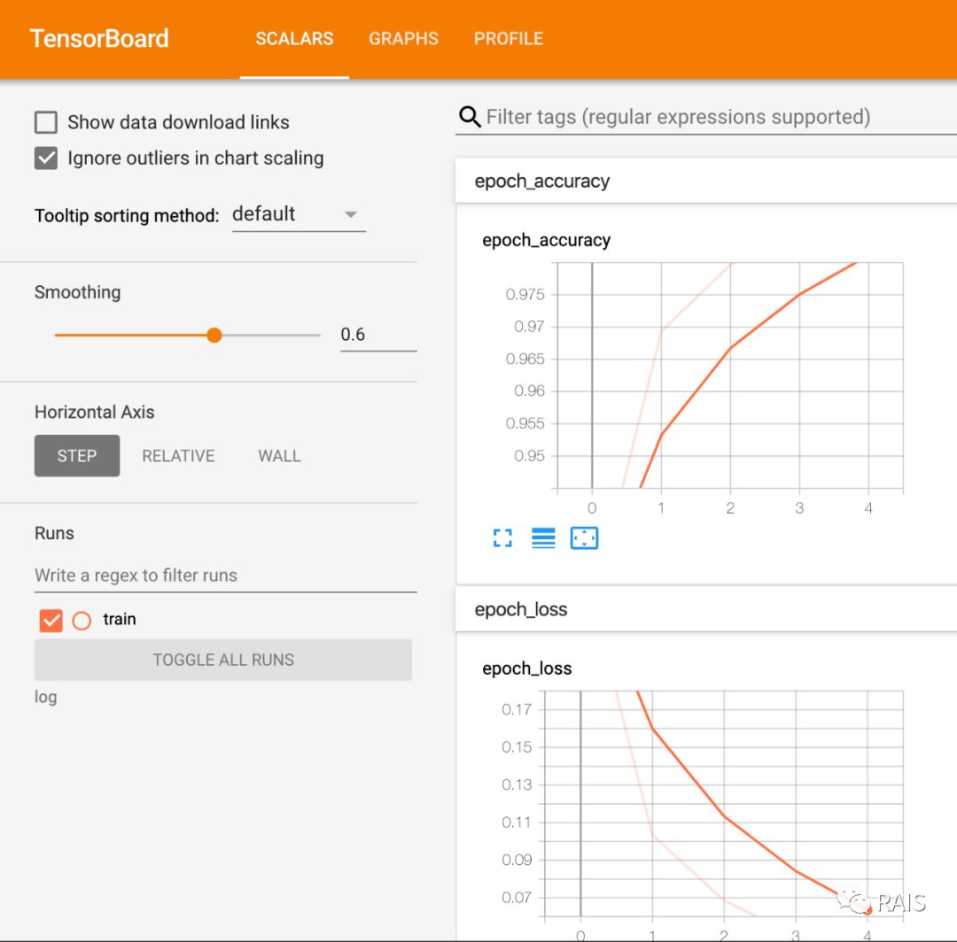Fit domain to data on epoch_accuracy chart
This screenshot has height=942, width=957.
[584, 537]
